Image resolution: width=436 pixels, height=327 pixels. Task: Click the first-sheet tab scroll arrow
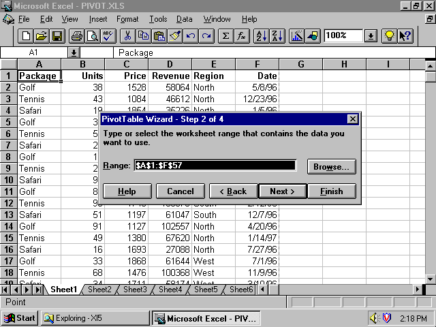(x=5, y=290)
